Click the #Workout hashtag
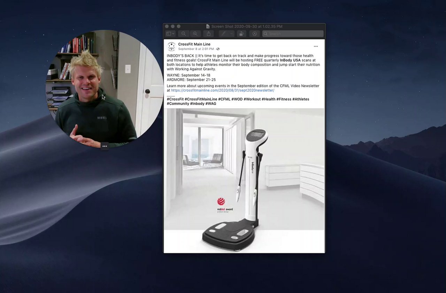Image resolution: width=446 pixels, height=293 pixels. (x=252, y=99)
